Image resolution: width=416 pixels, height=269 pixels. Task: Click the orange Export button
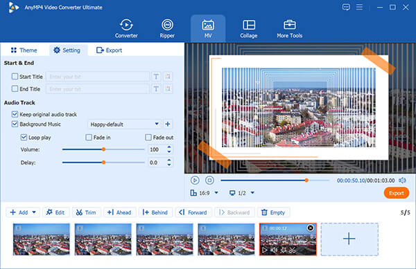coord(397,193)
